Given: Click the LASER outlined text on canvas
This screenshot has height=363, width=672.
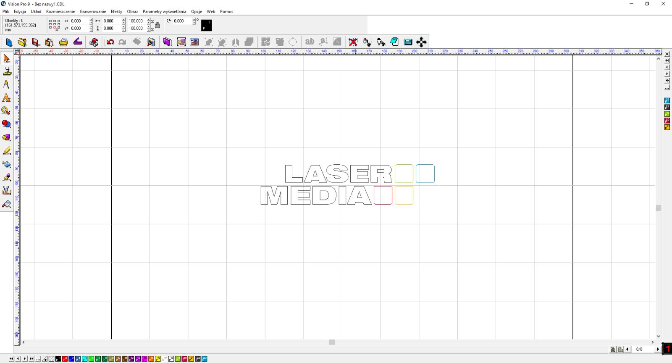Looking at the screenshot, I should 338,174.
